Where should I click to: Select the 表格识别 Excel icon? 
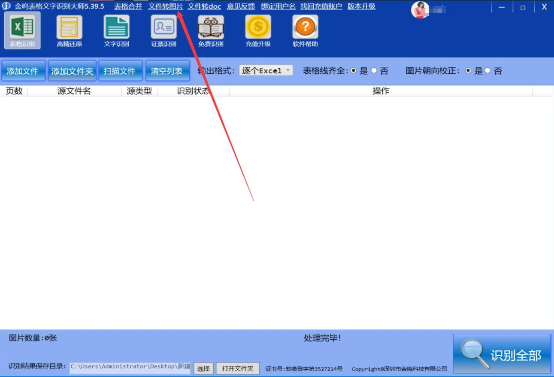[x=22, y=30]
